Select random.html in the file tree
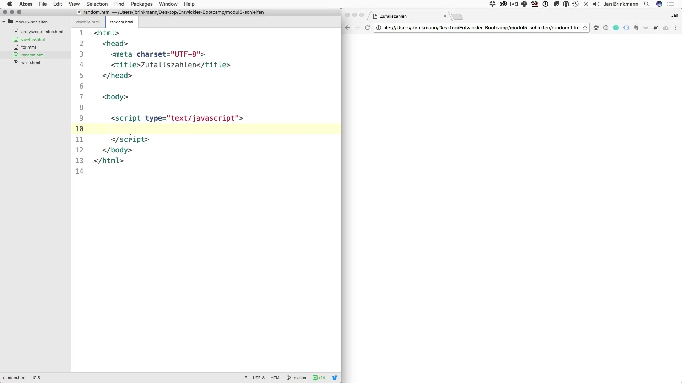Screen dimensions: 682x383 33,55
